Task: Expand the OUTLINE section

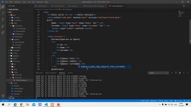Action: point(11,98)
